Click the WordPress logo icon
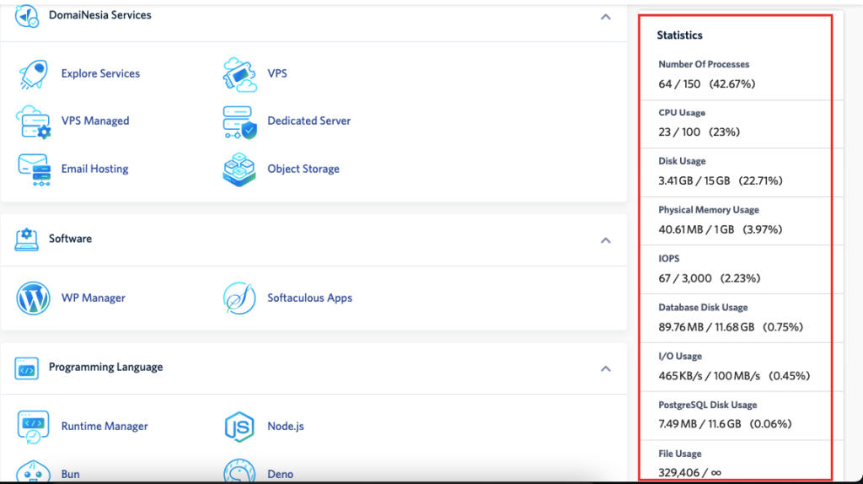This screenshot has width=863, height=484. pos(33,298)
